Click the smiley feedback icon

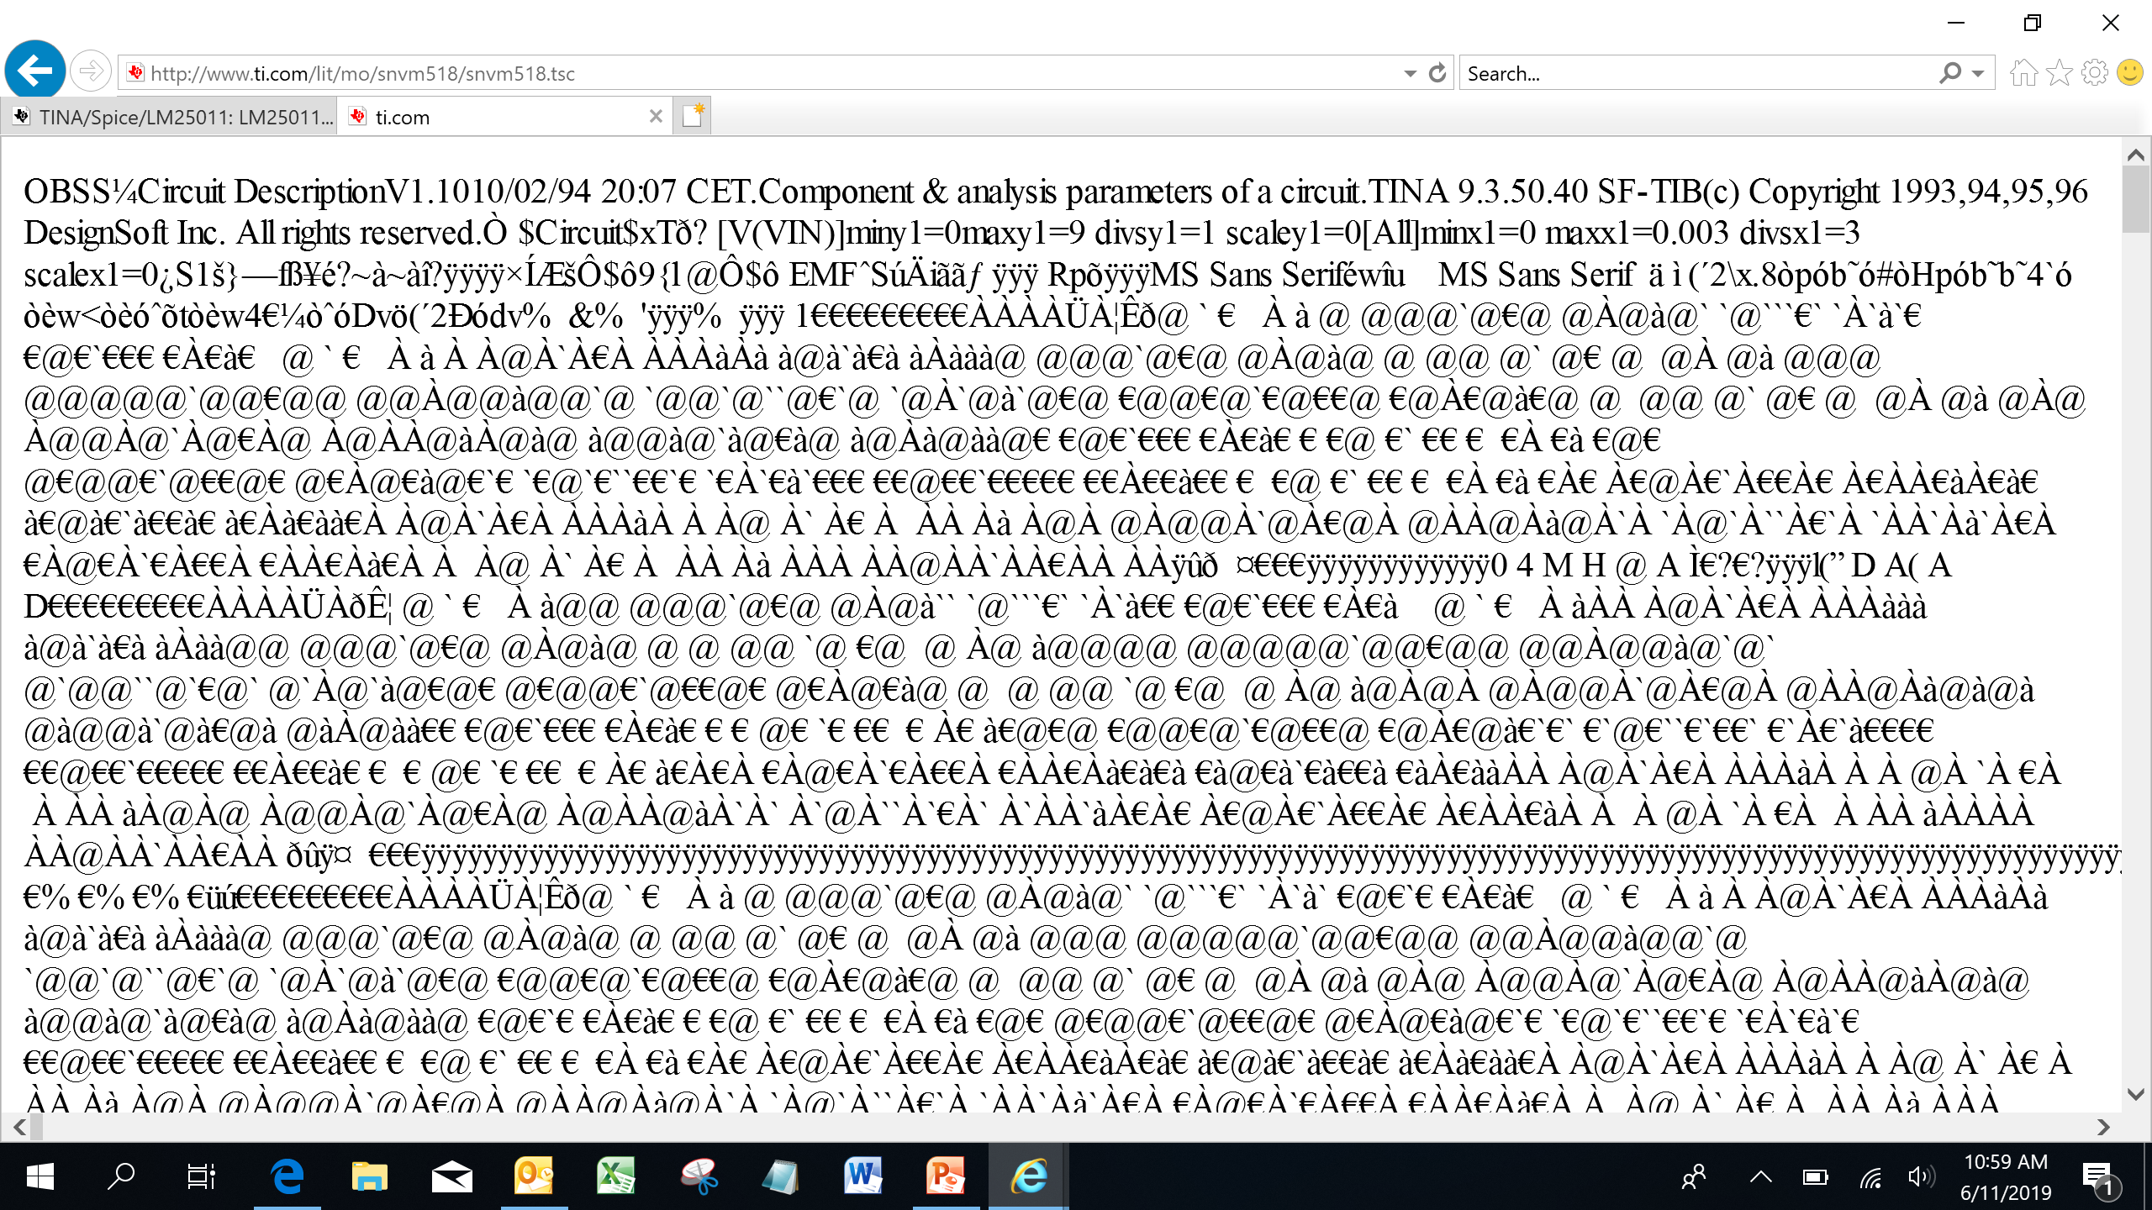point(2130,73)
